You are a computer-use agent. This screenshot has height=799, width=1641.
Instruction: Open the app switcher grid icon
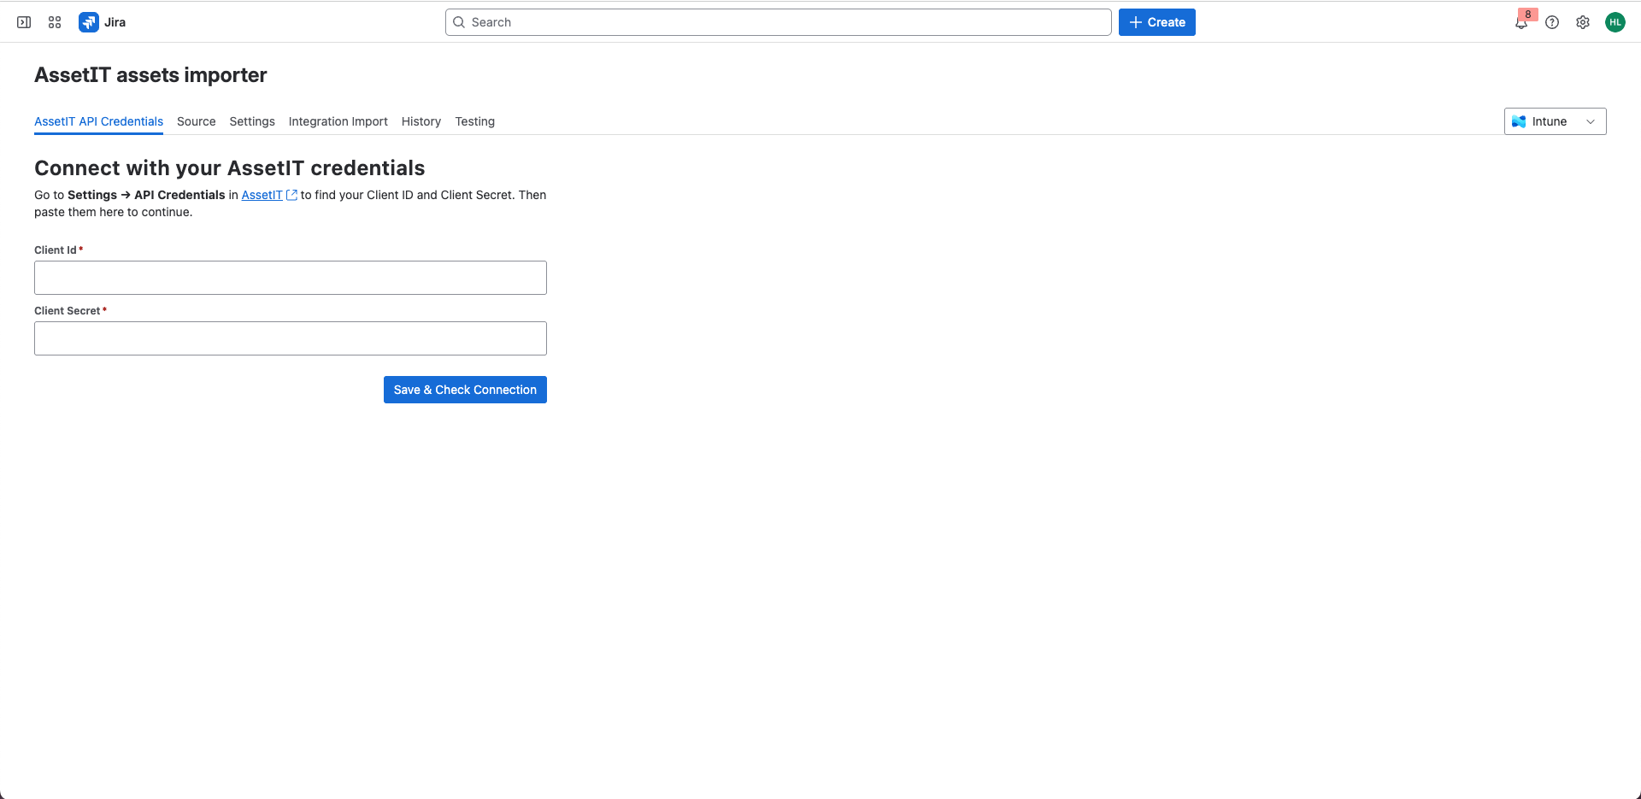tap(55, 22)
